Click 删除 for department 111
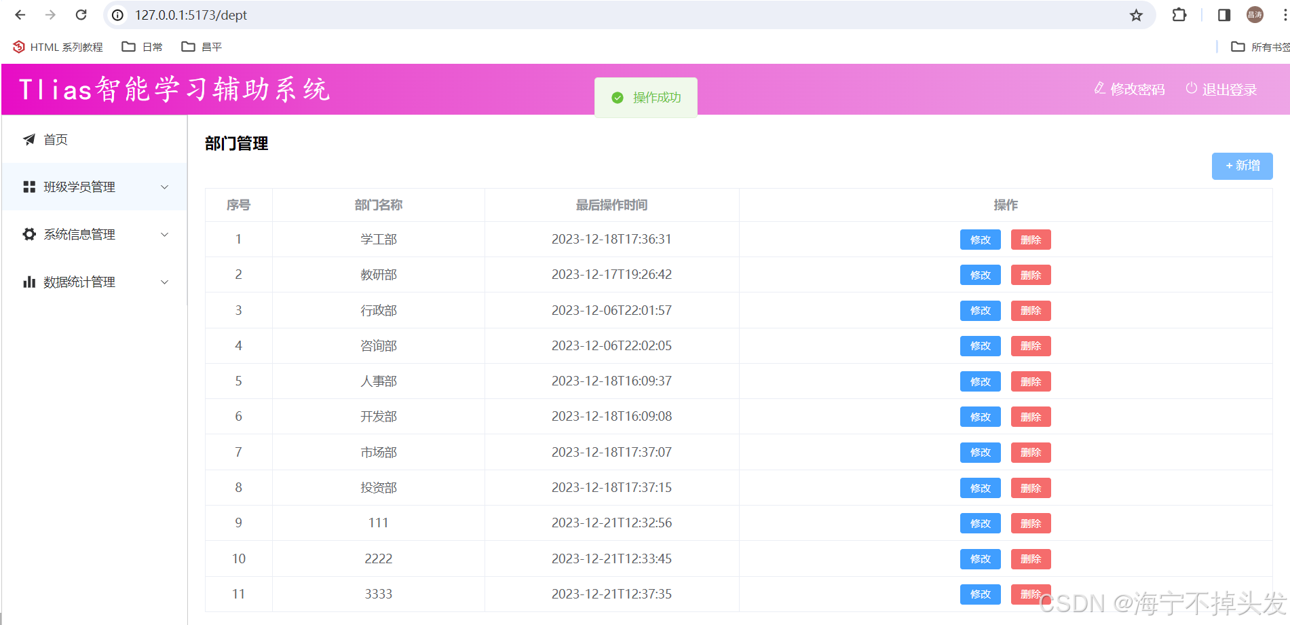1290x625 pixels. [1031, 523]
